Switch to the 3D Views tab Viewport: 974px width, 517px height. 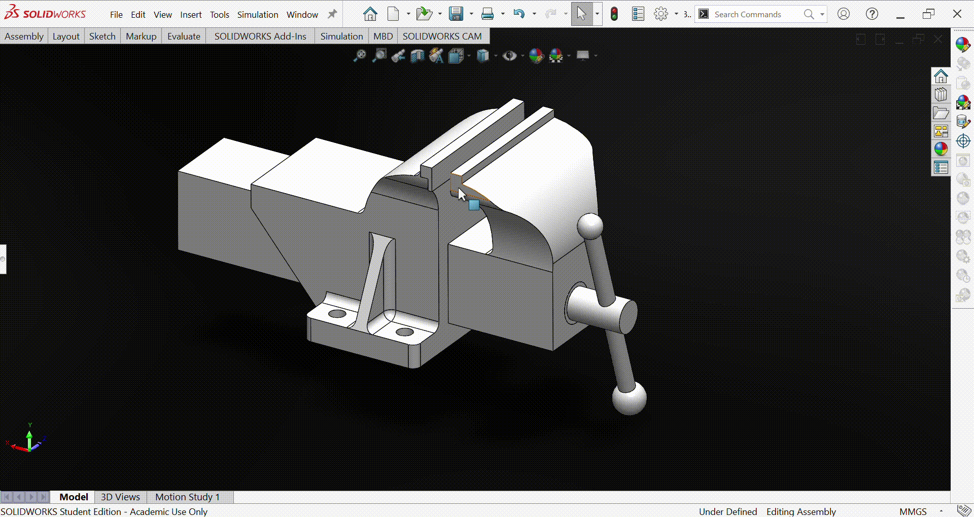tap(120, 497)
